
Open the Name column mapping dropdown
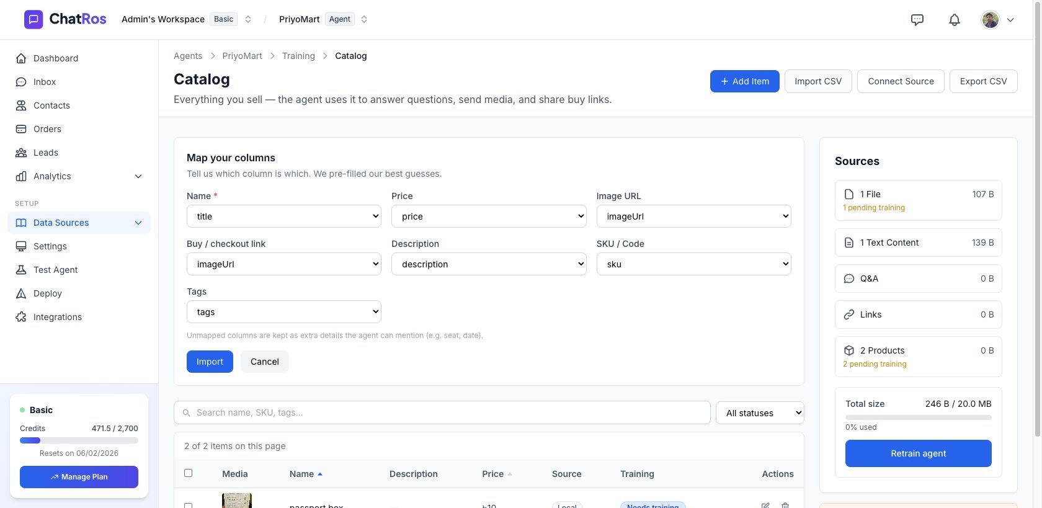(x=284, y=216)
